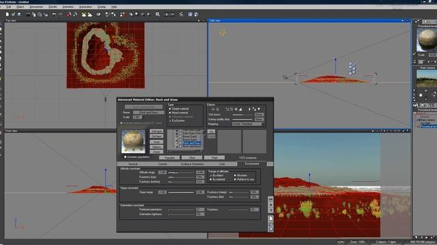437x245 pixels.
Task: Click the material Name input field
Action: [148, 112]
